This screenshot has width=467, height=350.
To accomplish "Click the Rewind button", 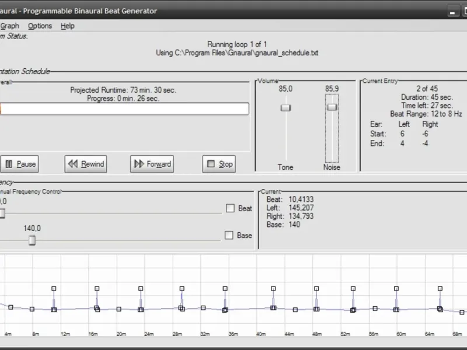I will (x=86, y=164).
